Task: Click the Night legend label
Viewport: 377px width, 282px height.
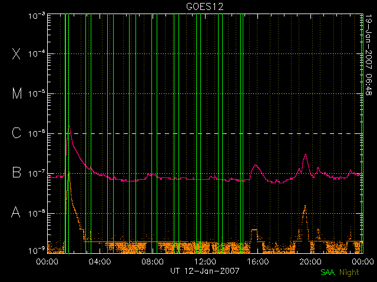Action: click(349, 273)
